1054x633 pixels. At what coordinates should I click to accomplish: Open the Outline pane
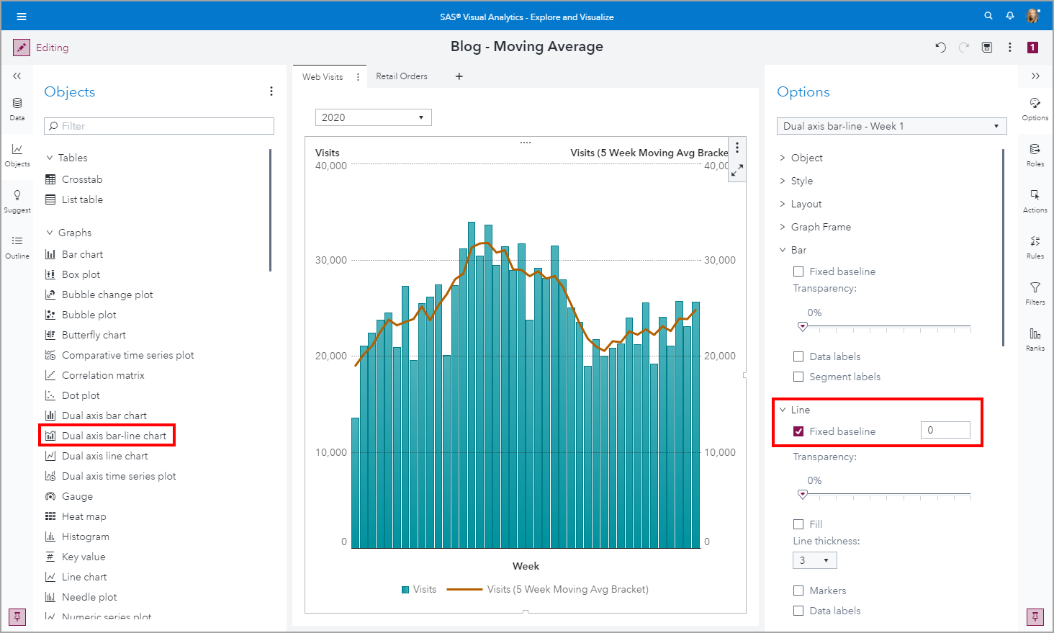point(17,246)
